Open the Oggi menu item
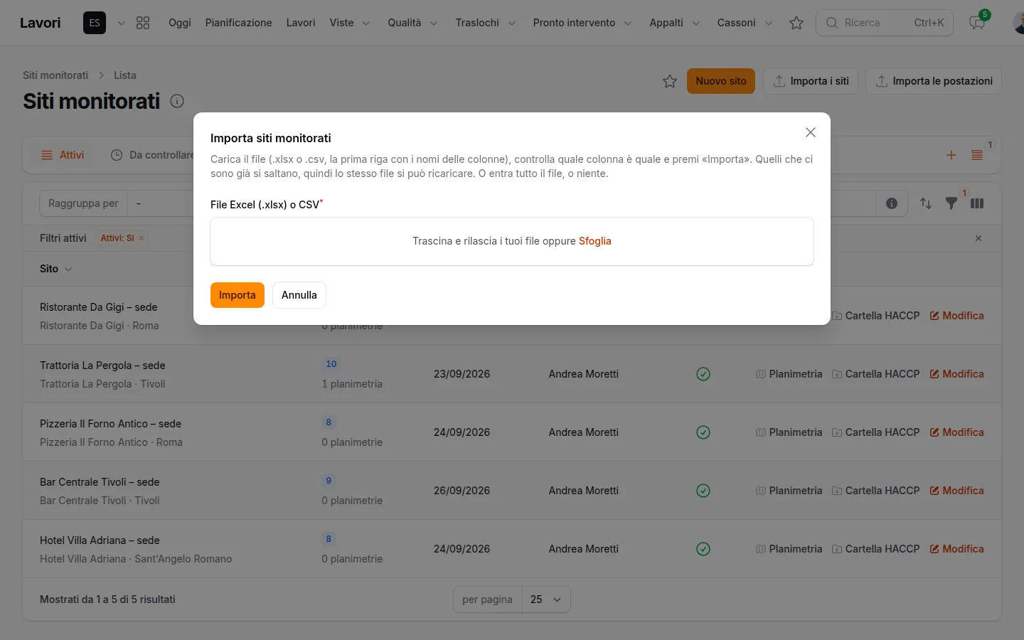Screen dimensions: 1024x640 pos(180,23)
